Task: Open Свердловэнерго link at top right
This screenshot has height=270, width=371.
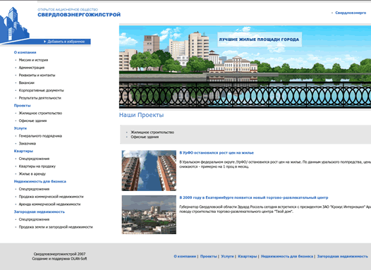Action: [351, 13]
